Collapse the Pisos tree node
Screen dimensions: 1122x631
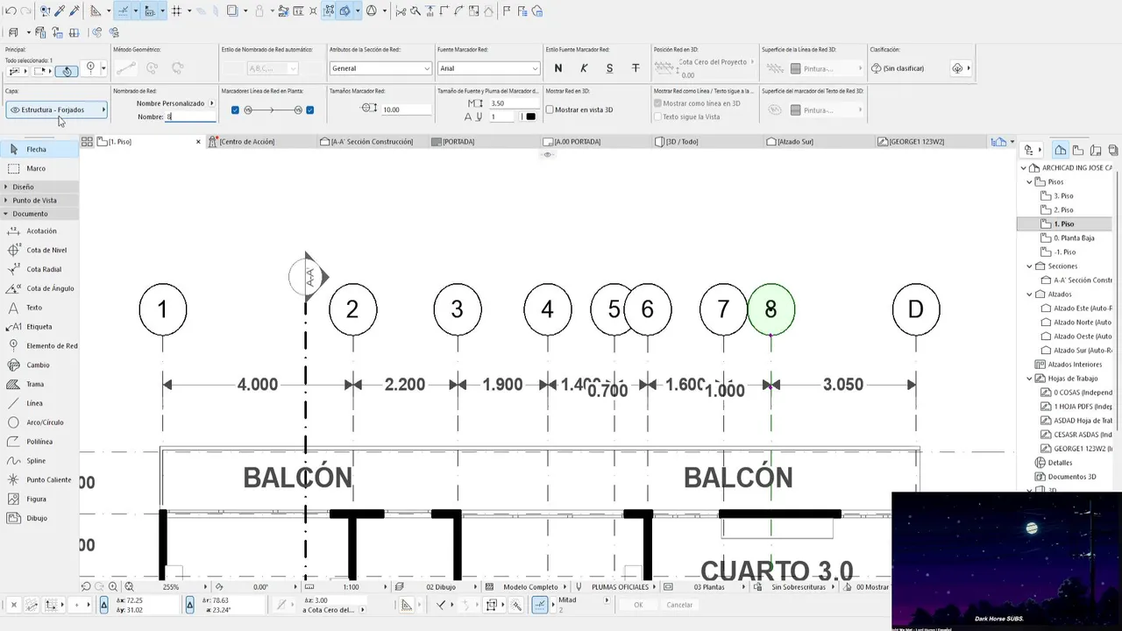(1030, 182)
